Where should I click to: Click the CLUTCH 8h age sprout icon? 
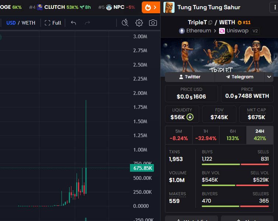coord(82,7)
